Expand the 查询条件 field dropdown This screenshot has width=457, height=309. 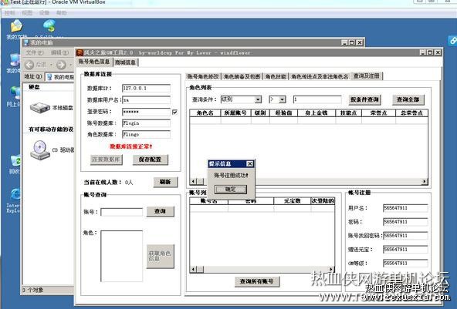coord(258,100)
